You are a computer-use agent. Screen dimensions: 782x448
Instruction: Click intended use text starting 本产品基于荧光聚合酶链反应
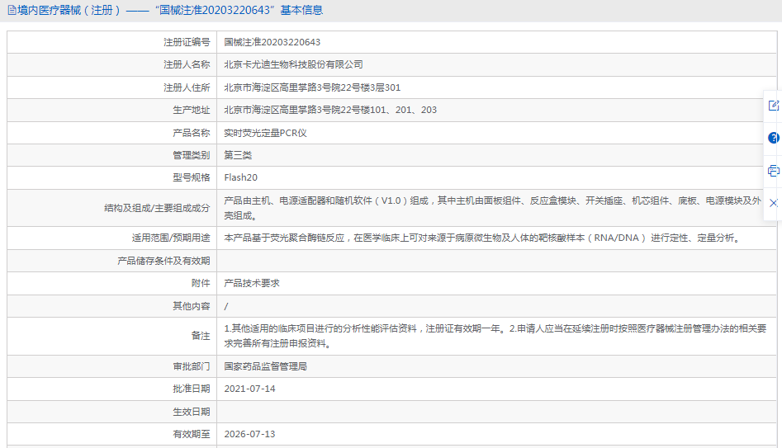[483, 238]
